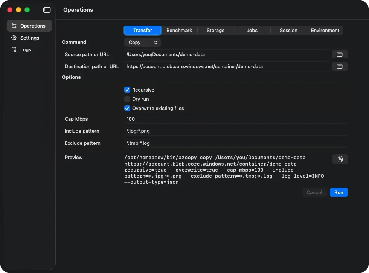Viewport: 369px width, 273px height.
Task: Open the Storage tab
Action: click(215, 31)
